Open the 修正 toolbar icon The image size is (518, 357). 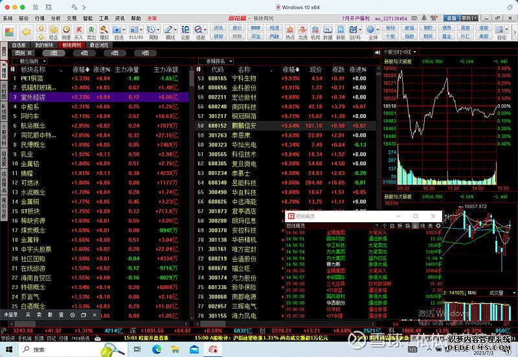tap(54, 32)
